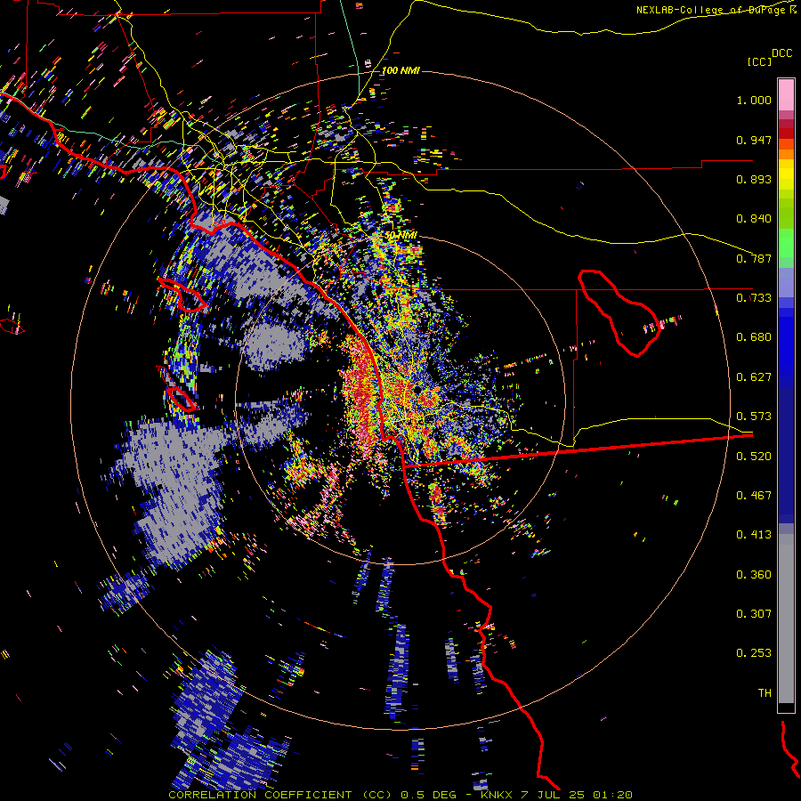Pick the light pink top of color bar
Image resolution: width=801 pixels, height=801 pixels.
(786, 95)
